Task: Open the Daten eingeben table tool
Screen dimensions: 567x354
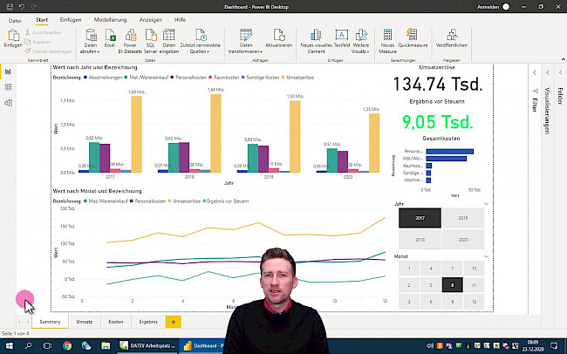Action: (x=169, y=41)
